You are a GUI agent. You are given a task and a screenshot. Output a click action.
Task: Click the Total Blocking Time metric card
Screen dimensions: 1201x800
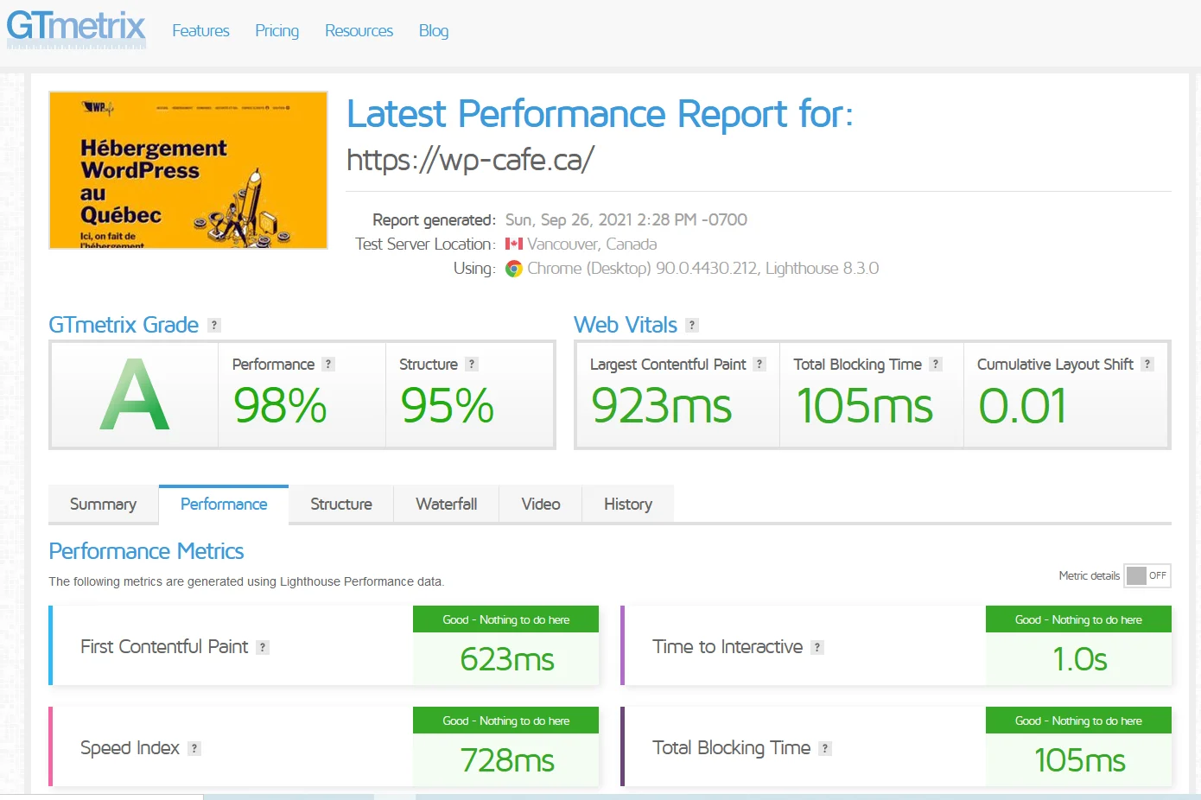coord(896,747)
